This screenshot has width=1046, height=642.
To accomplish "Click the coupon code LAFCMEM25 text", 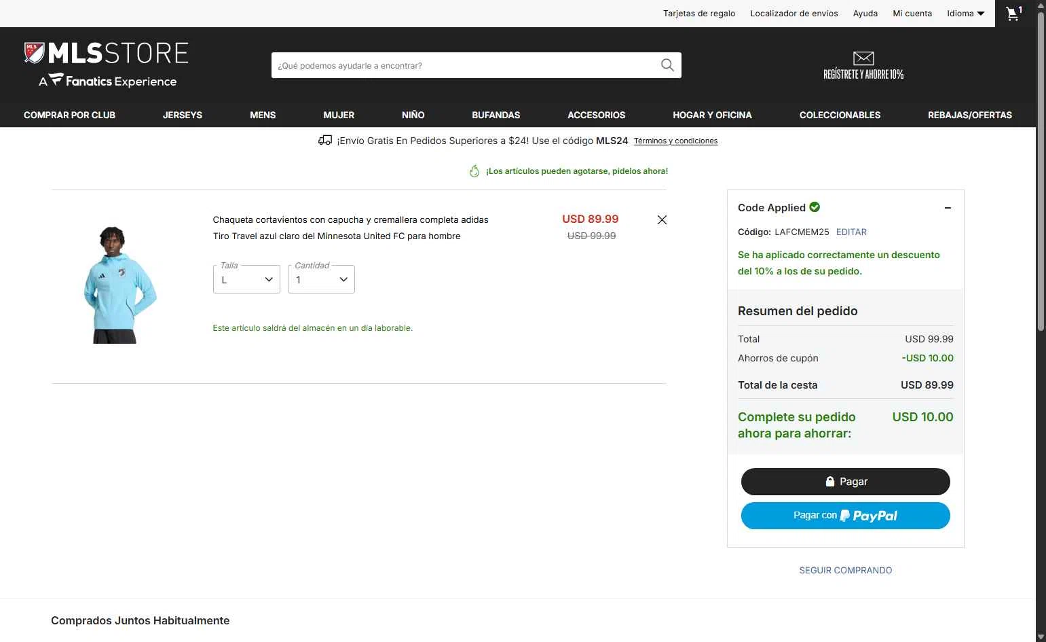I will tap(802, 232).
